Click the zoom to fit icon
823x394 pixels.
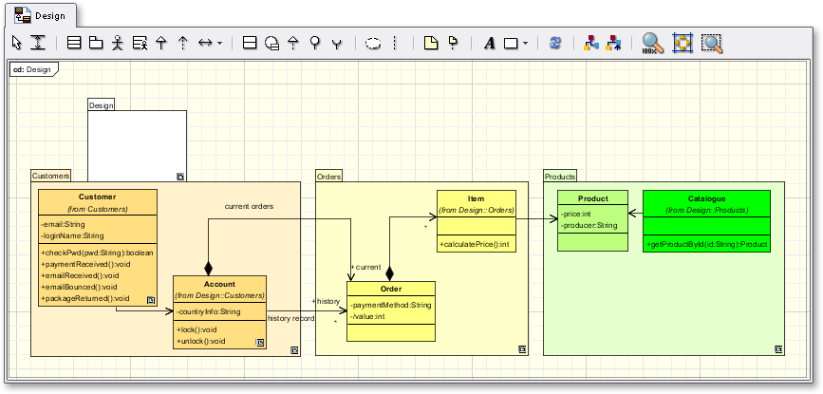click(x=682, y=43)
